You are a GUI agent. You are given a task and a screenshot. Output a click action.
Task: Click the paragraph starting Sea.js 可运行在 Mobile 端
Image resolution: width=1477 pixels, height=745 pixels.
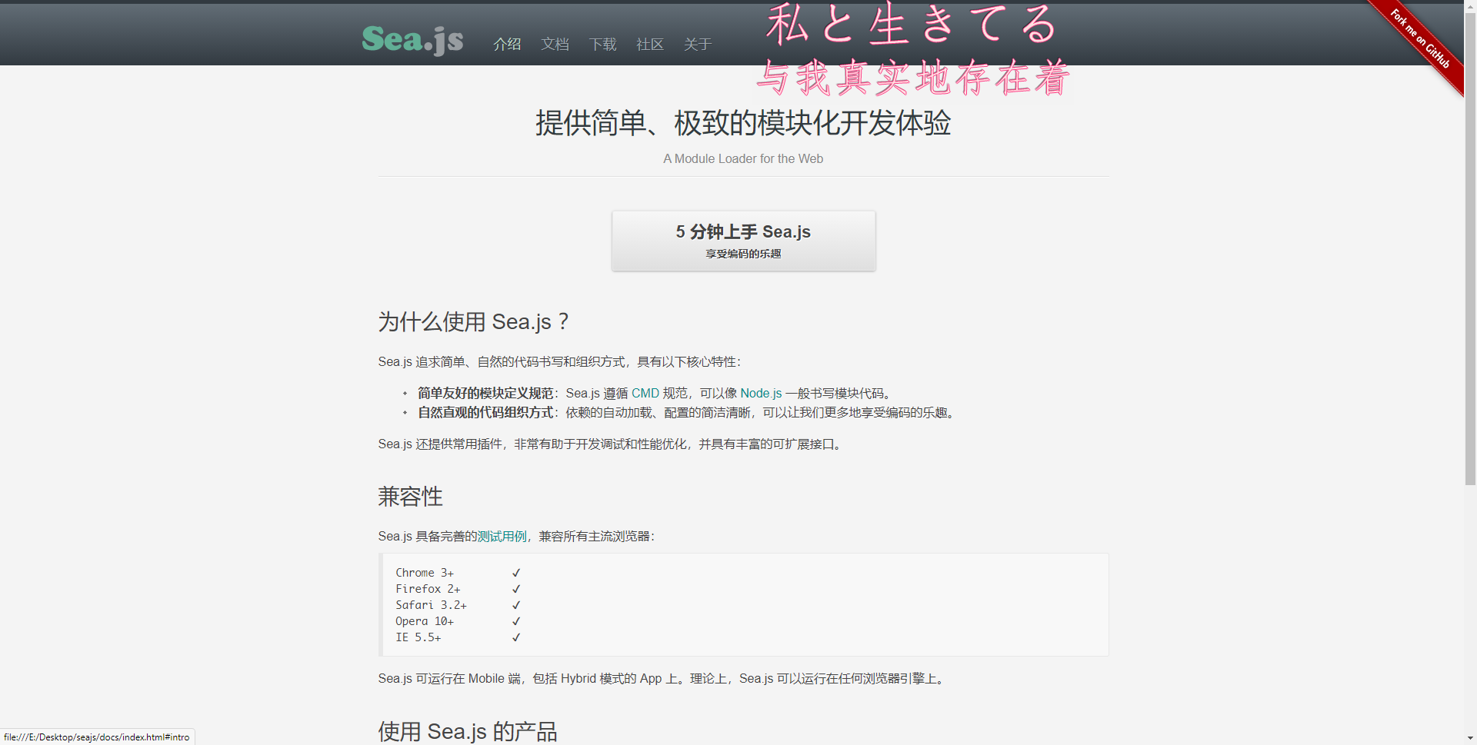click(x=663, y=678)
